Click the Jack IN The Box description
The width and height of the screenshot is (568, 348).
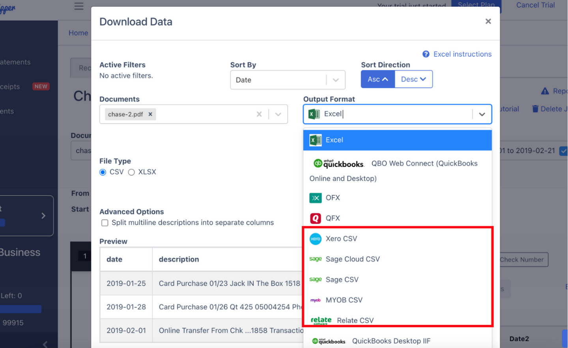tap(230, 283)
